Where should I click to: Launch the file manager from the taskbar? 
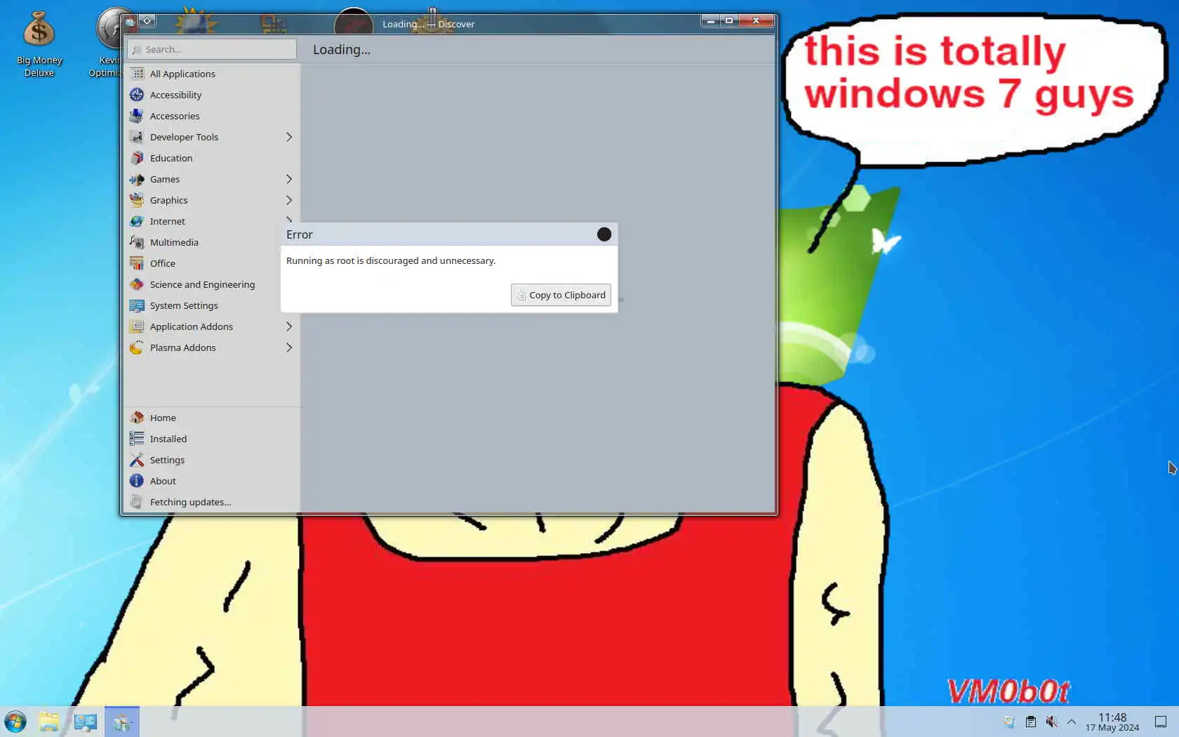(49, 722)
